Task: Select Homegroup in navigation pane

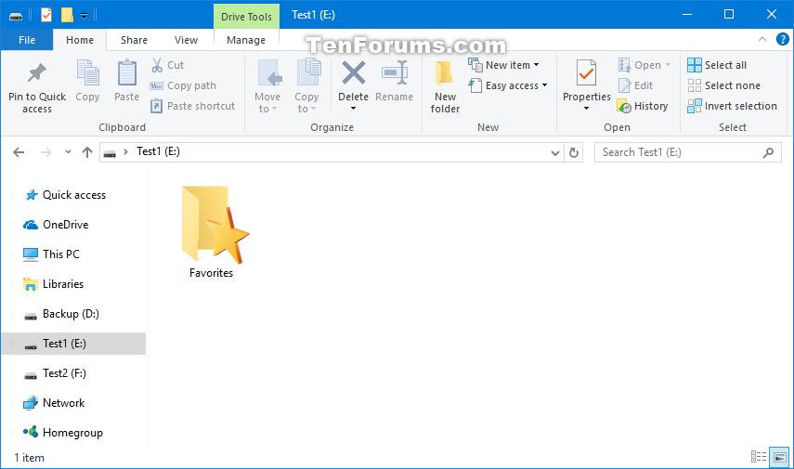Action: click(73, 433)
